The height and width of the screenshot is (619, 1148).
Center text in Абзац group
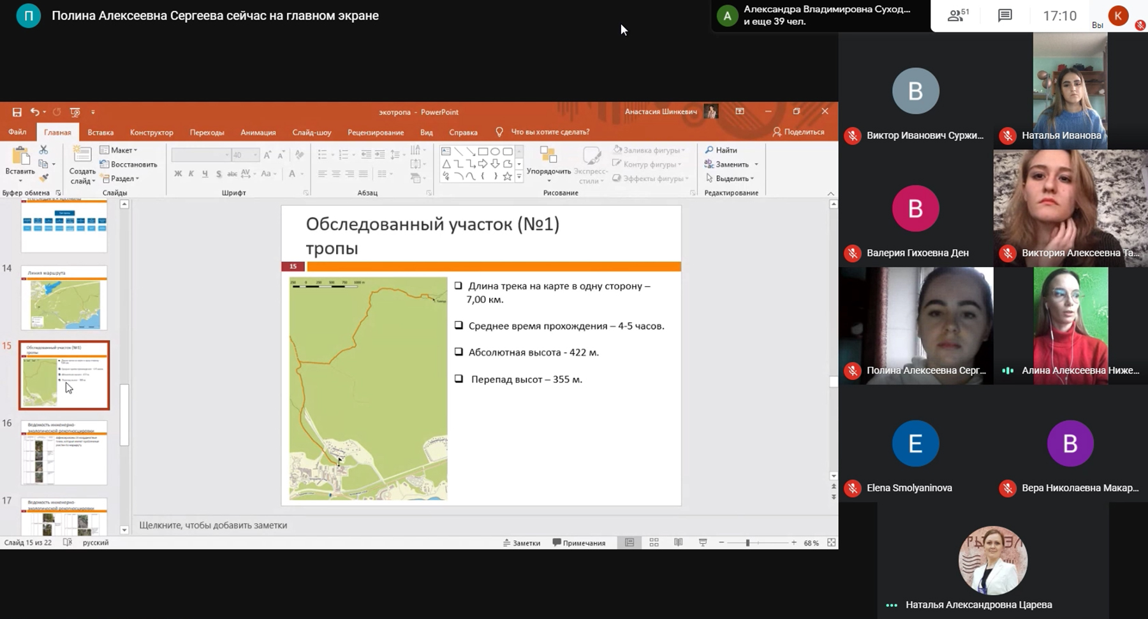point(336,173)
